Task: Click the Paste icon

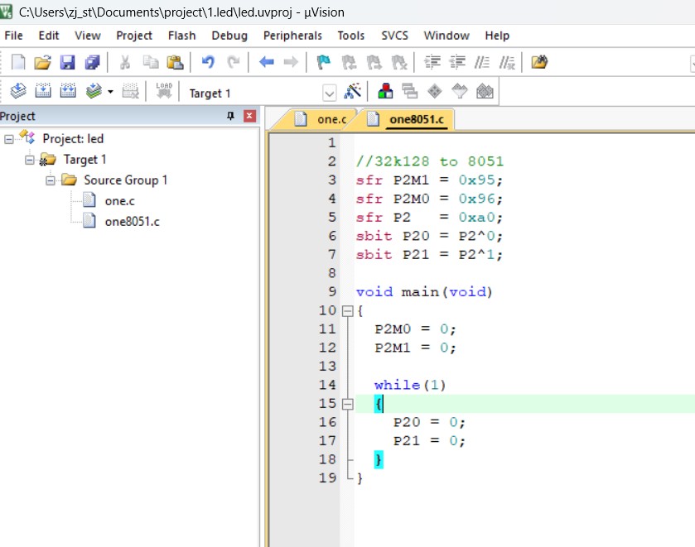Action: pyautogui.click(x=175, y=62)
